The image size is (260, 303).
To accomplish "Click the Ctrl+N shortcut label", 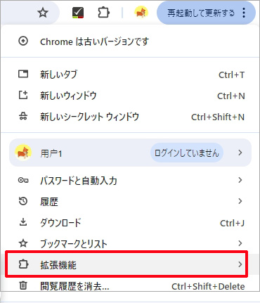I will [x=231, y=96].
